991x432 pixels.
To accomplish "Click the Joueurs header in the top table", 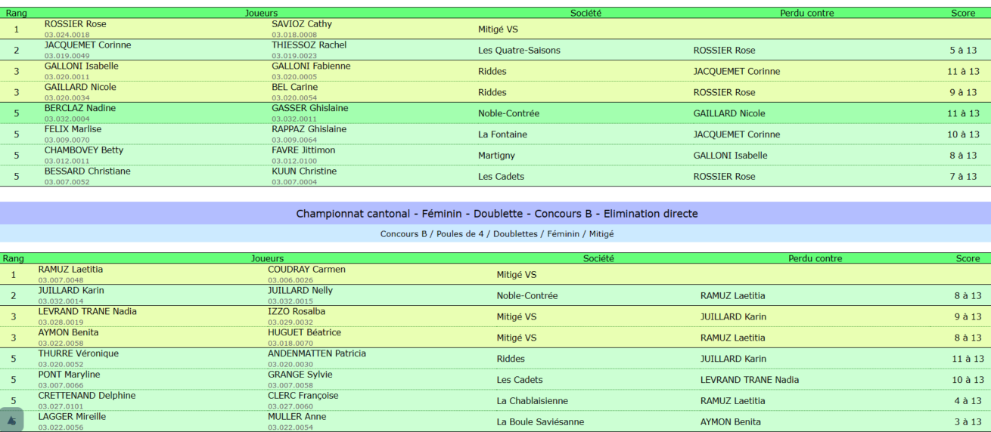I will [261, 13].
